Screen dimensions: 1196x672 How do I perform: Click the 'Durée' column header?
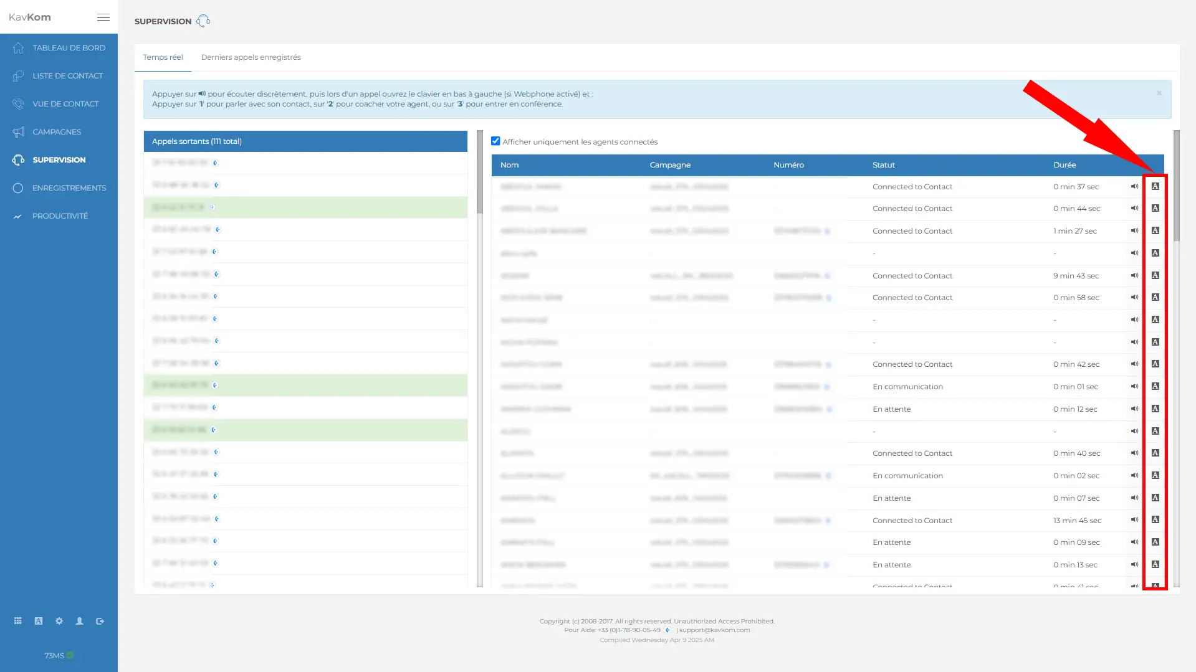(x=1064, y=165)
